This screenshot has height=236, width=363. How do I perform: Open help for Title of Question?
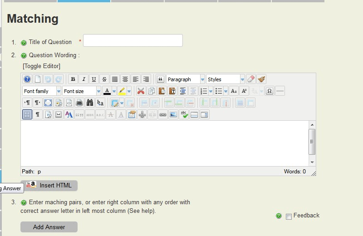(24, 43)
